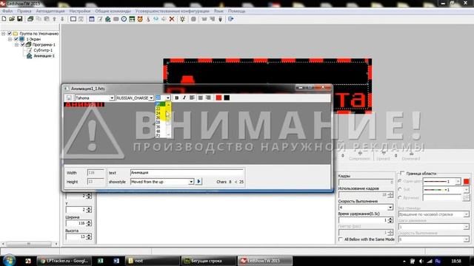This screenshot has width=474, height=266.
Task: Collapse the 1-Экран tree node
Action: tap(10, 39)
